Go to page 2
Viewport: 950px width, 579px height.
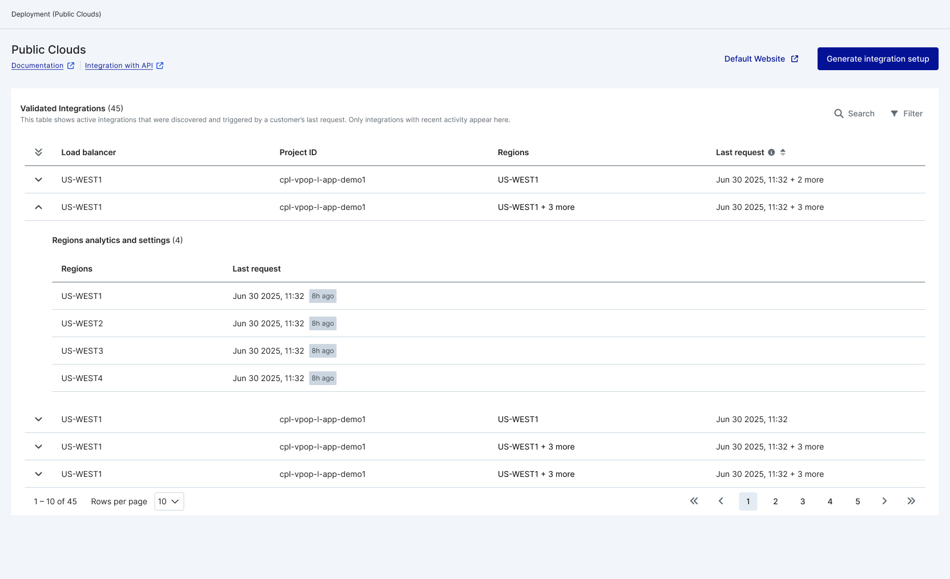point(775,501)
